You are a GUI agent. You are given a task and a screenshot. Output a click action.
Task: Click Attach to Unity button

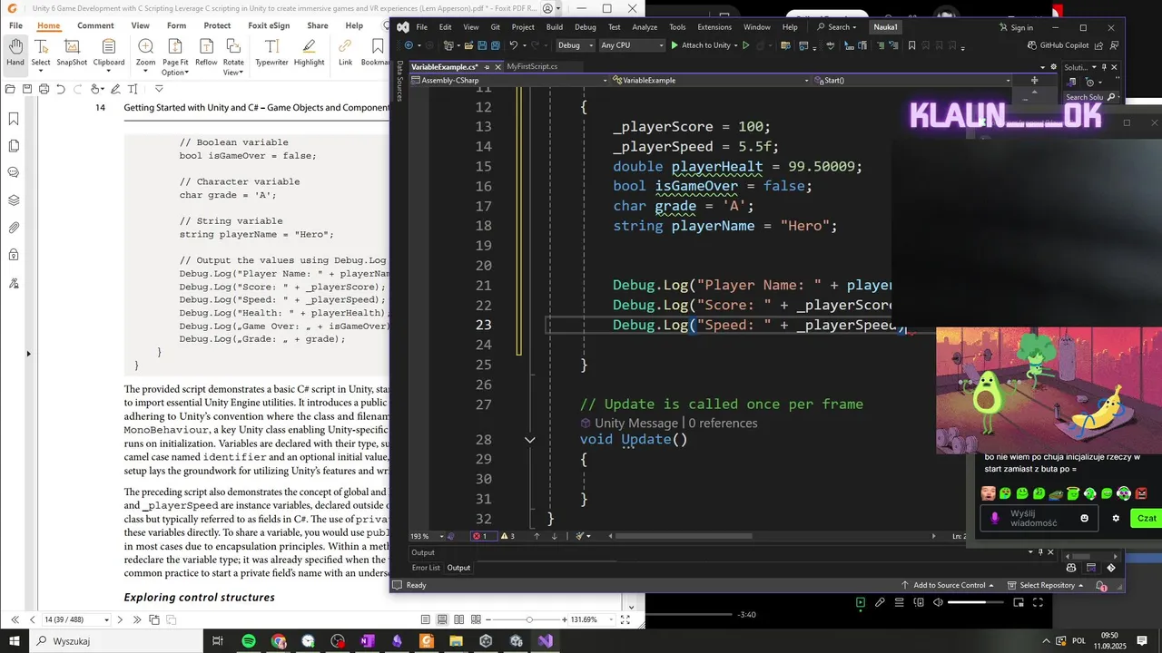[700, 45]
